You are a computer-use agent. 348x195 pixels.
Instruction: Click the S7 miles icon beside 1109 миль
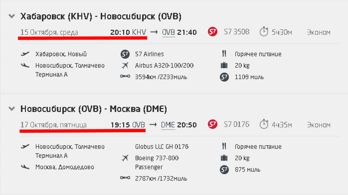(x=224, y=77)
